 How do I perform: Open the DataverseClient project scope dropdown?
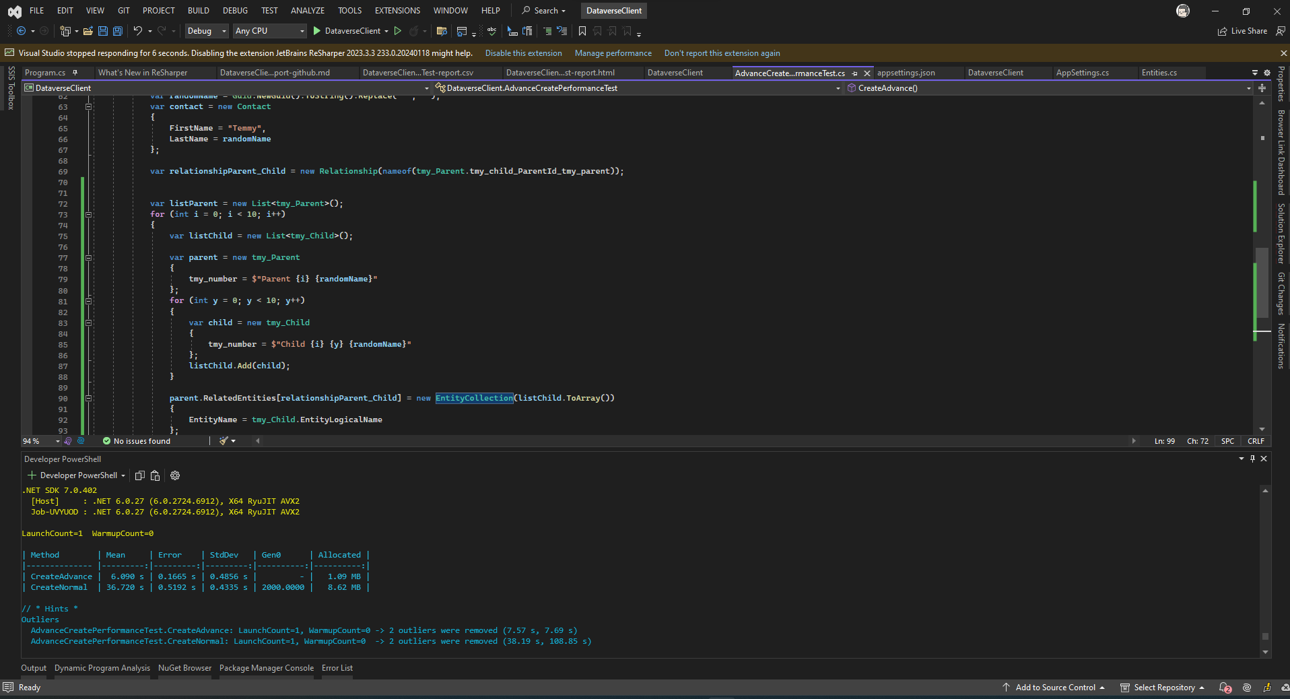[226, 88]
